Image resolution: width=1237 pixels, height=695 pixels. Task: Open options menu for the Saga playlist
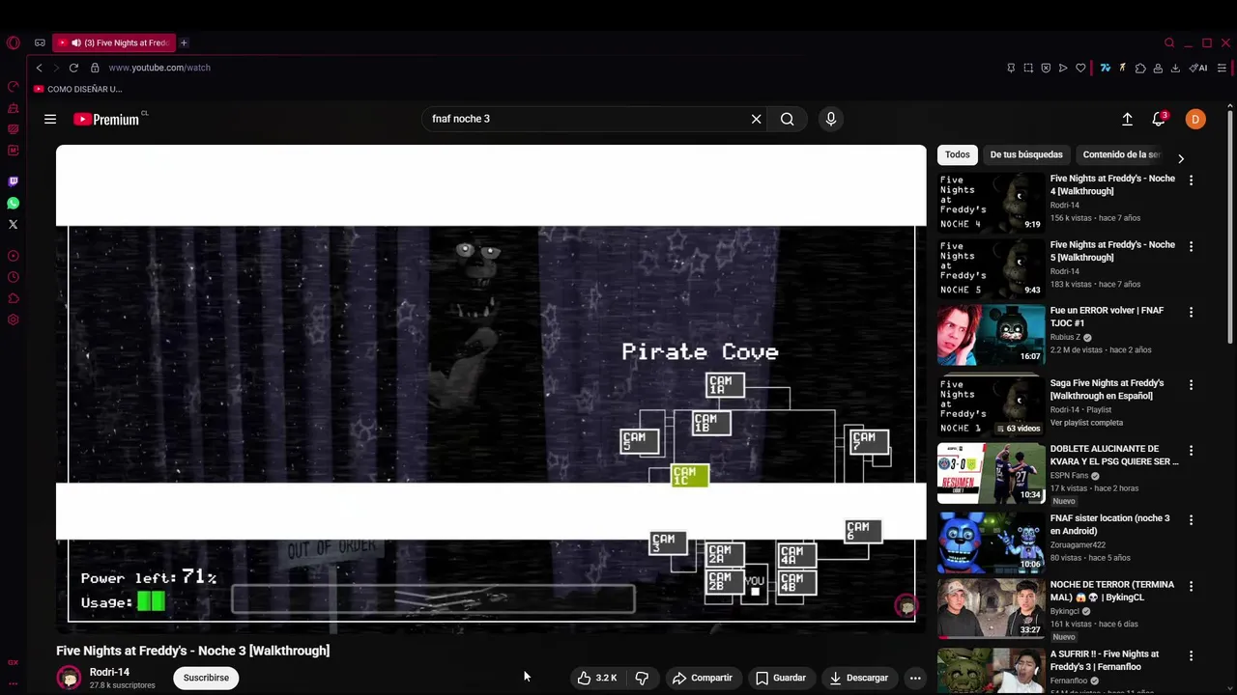[x=1191, y=385]
